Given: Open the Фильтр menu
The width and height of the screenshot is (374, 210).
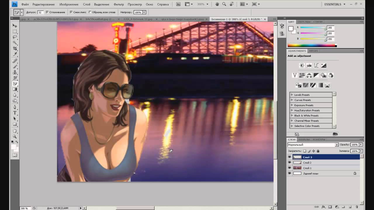Looking at the screenshot, I should coord(119,4).
